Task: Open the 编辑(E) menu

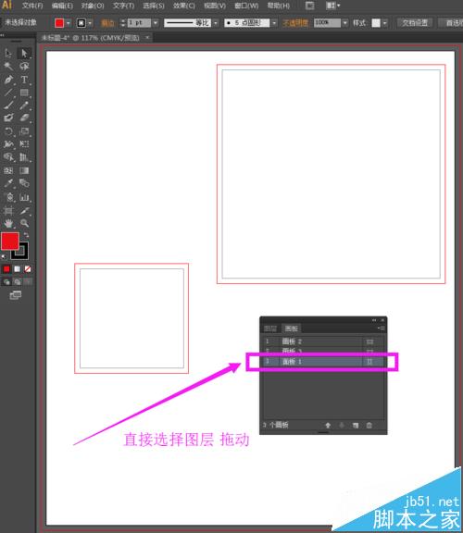Action: click(62, 6)
